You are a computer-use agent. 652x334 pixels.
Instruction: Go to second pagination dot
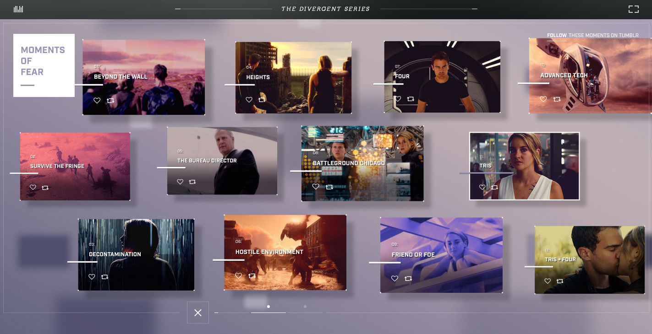tap(305, 307)
